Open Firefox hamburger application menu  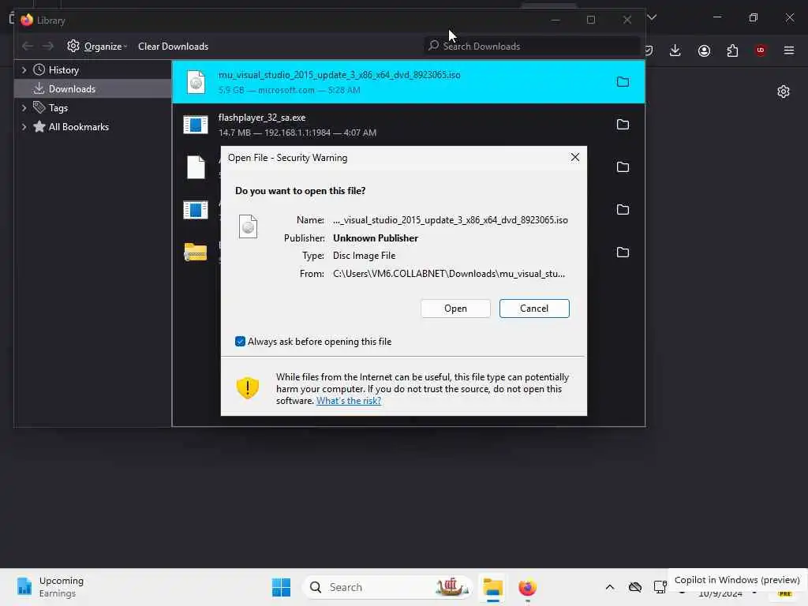[x=789, y=50]
